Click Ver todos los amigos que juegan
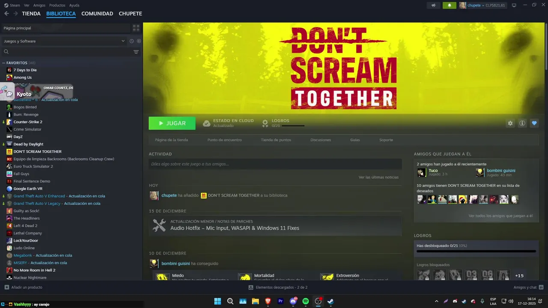The width and height of the screenshot is (548, 308). pyautogui.click(x=500, y=216)
